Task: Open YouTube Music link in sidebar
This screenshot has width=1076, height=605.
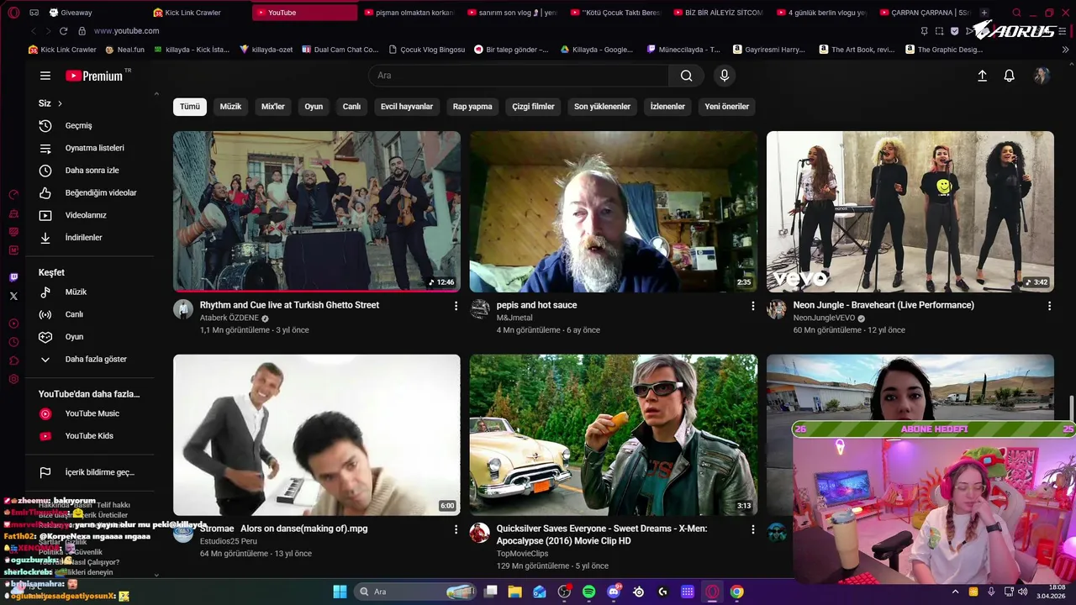Action: tap(92, 413)
